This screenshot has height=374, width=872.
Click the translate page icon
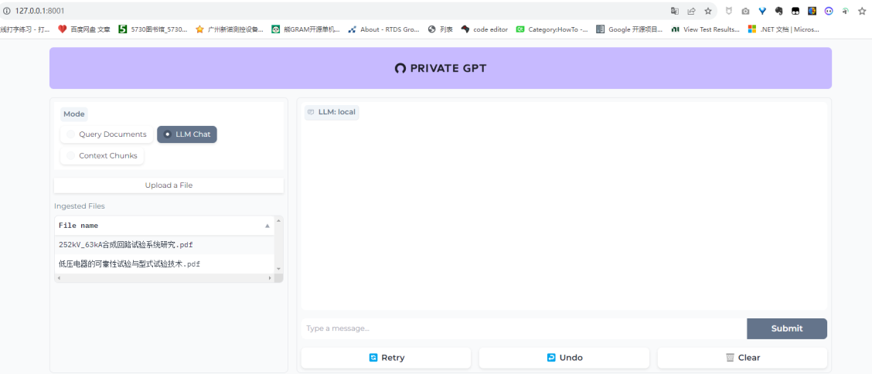(x=675, y=11)
